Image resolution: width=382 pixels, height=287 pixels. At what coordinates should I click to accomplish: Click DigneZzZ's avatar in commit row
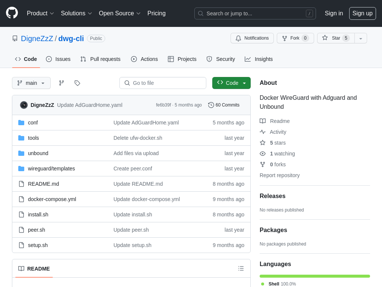click(24, 105)
